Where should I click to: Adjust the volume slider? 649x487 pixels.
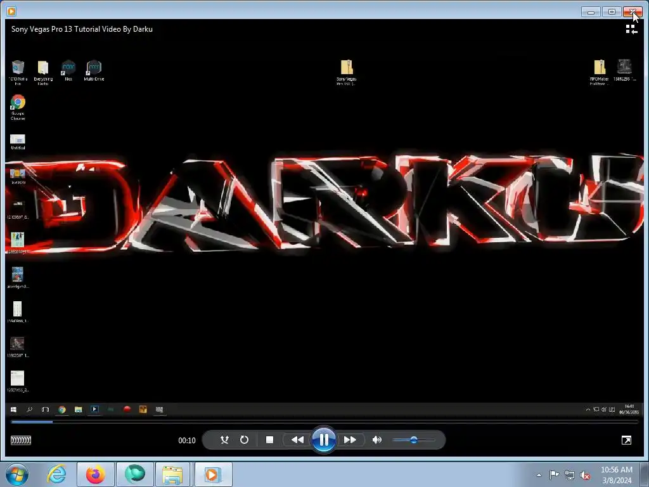click(x=414, y=440)
